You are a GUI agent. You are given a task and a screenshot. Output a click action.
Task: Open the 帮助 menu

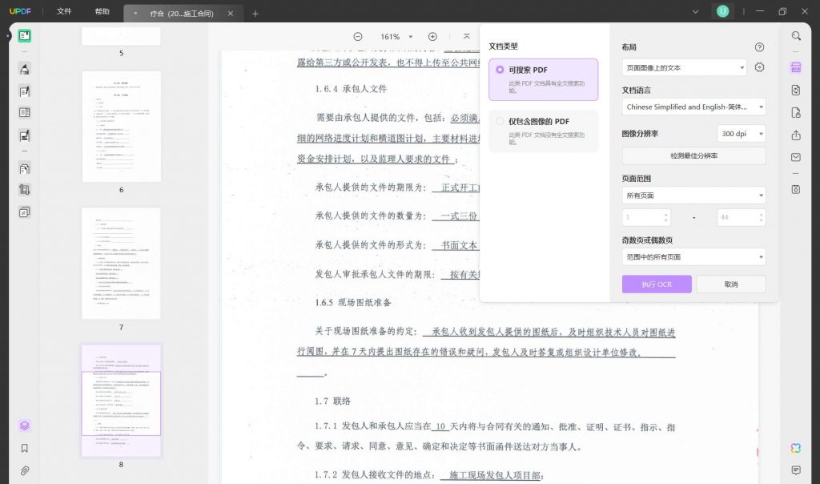(x=102, y=12)
